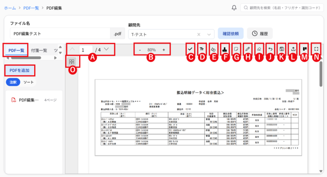Switch to the ソート pill
The height and width of the screenshot is (177, 327).
28,82
